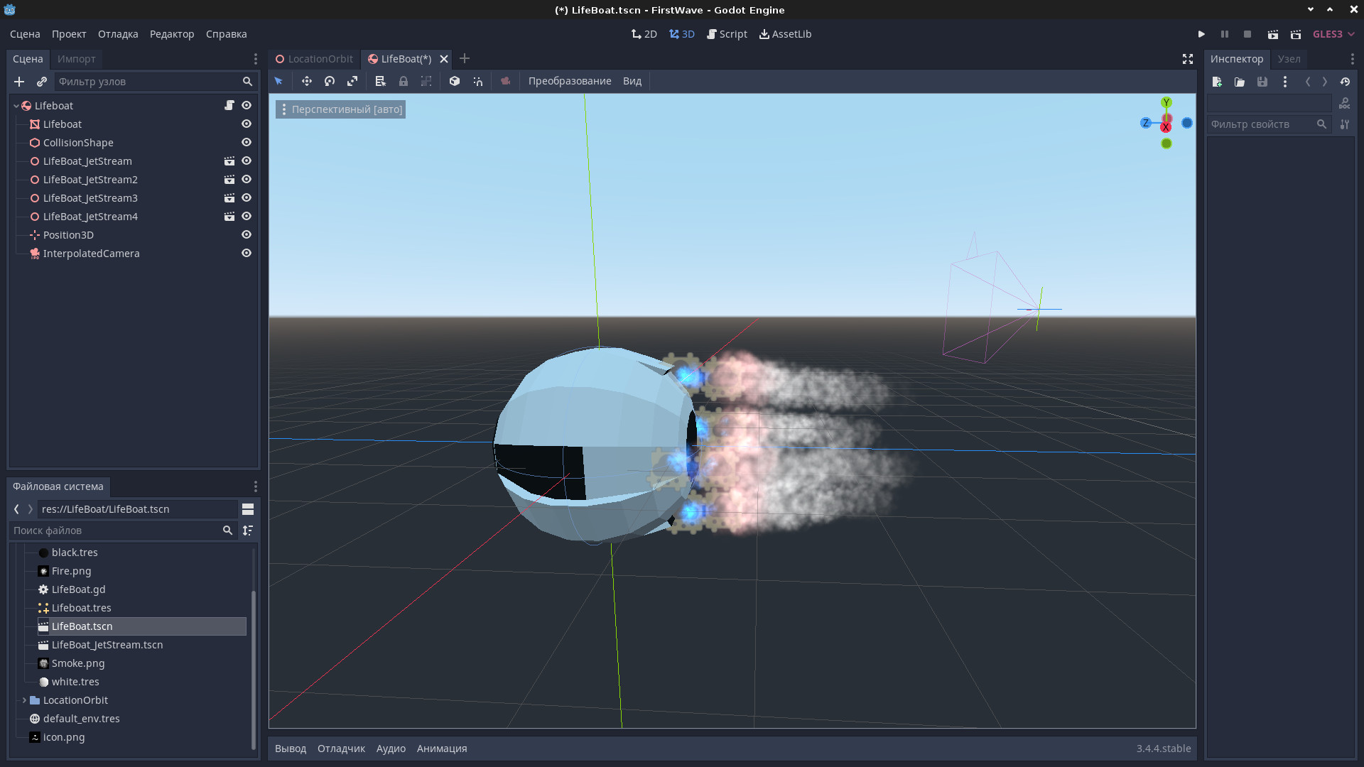
Task: Enable use local space cube icon
Action: (x=455, y=82)
